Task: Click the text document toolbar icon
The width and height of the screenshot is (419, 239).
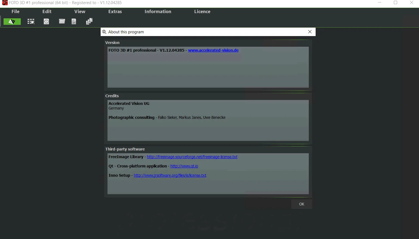Action: click(74, 22)
